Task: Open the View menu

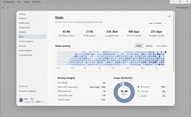Action: (26, 2)
